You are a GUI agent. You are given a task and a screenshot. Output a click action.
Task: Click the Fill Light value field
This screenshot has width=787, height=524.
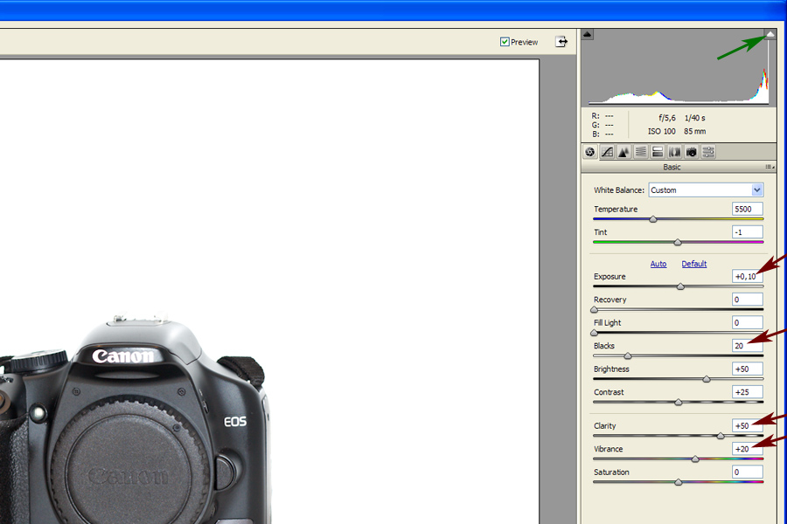[x=748, y=322]
